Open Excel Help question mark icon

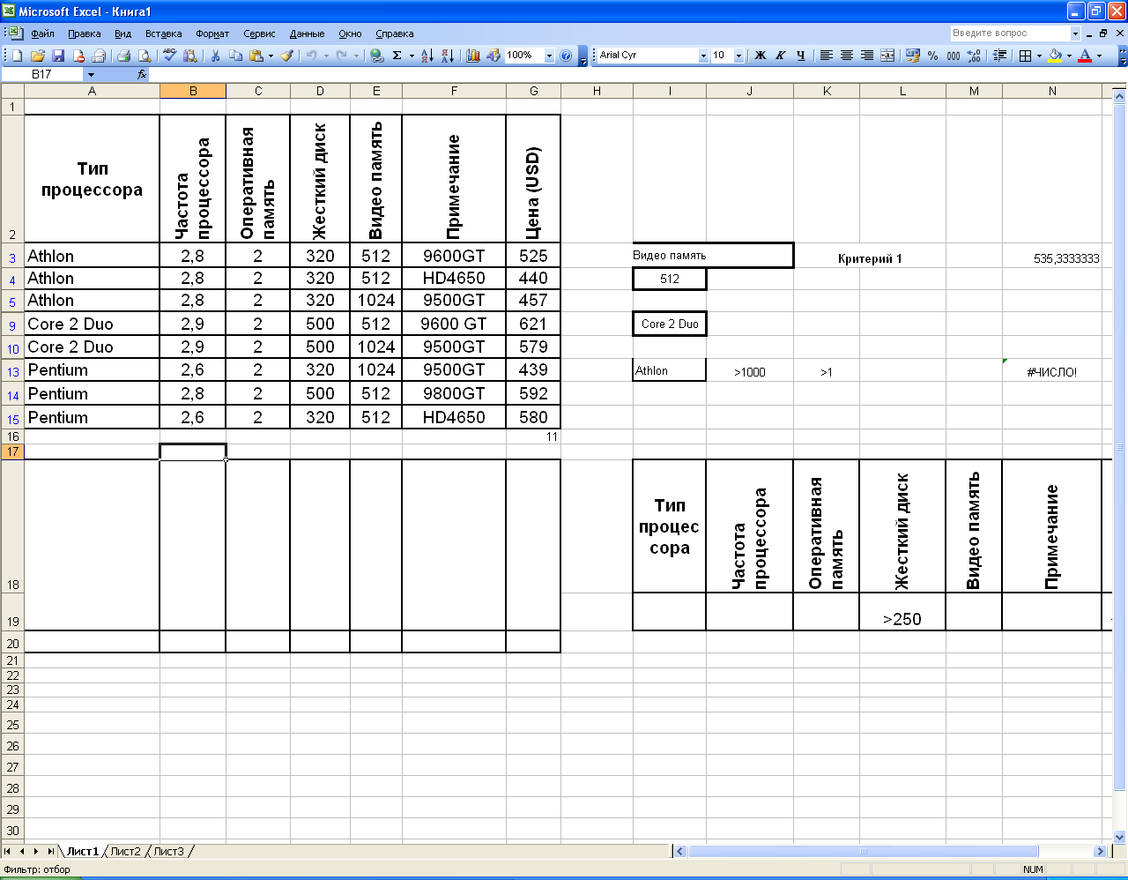point(566,56)
